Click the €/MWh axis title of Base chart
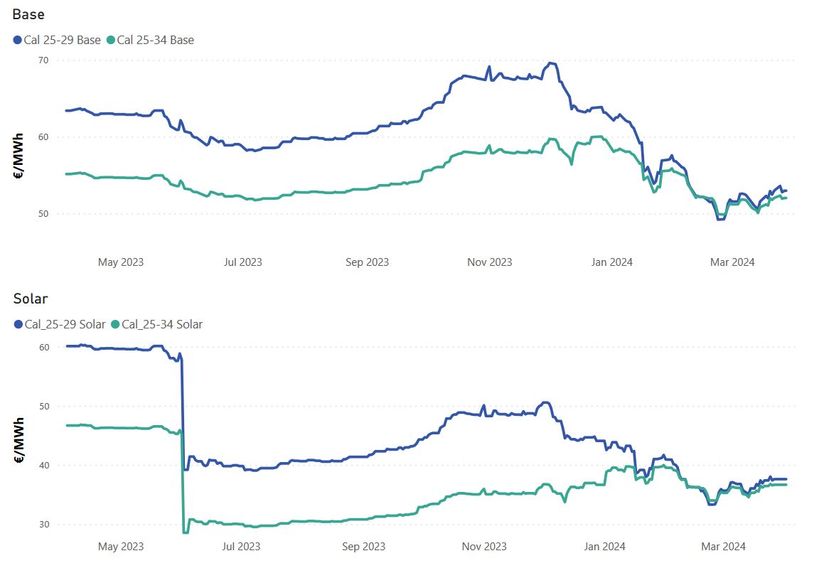Screen dimensions: 824x568 19,162
